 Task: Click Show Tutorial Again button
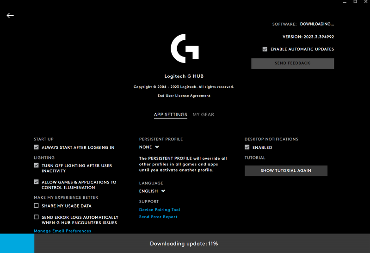(286, 171)
